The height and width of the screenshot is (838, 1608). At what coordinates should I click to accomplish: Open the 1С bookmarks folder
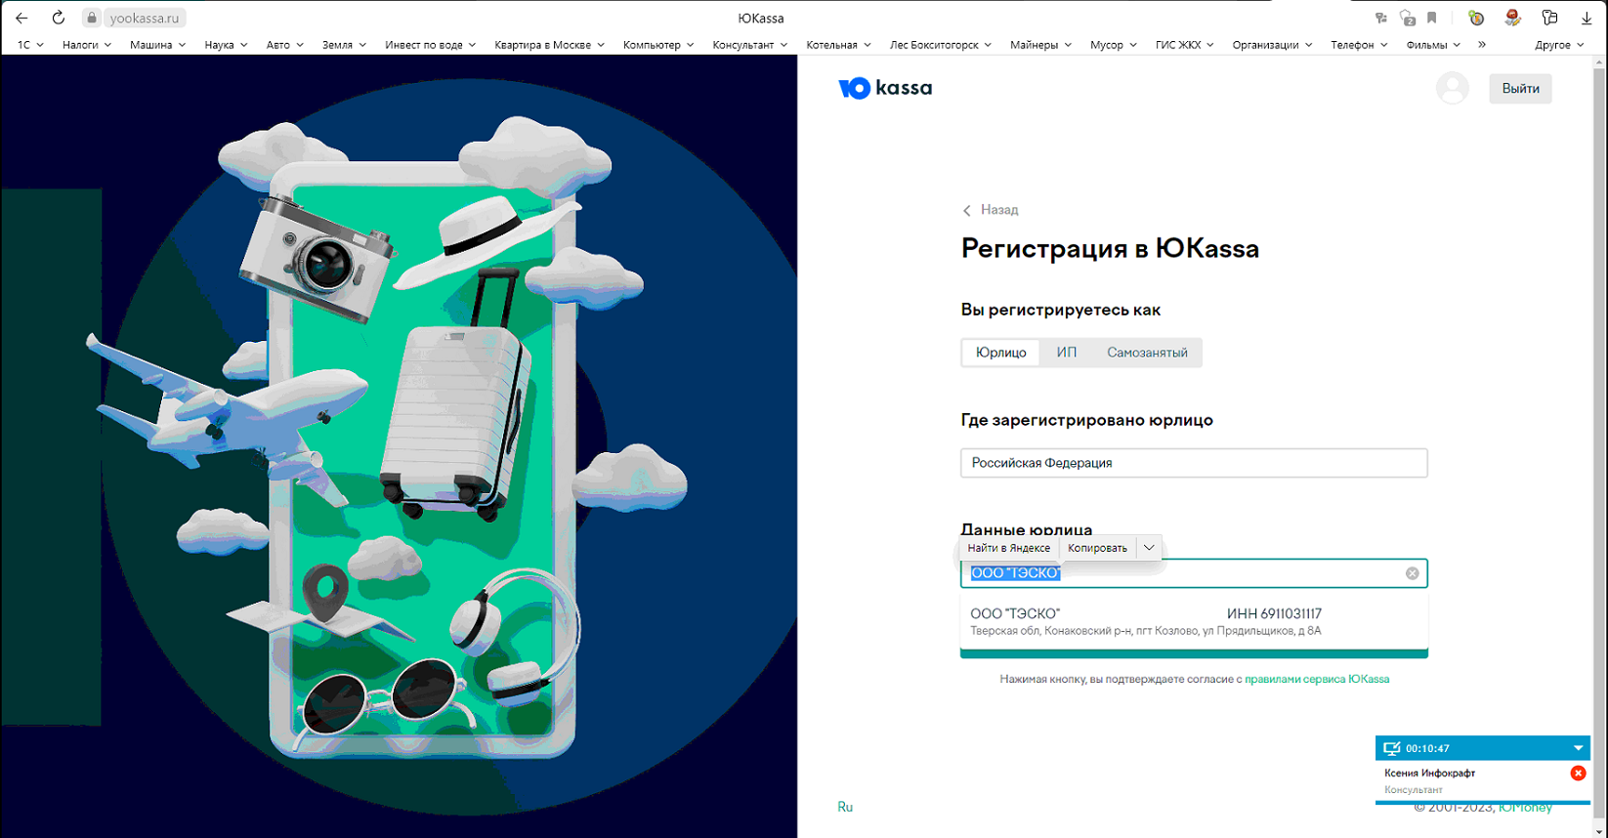tap(30, 45)
